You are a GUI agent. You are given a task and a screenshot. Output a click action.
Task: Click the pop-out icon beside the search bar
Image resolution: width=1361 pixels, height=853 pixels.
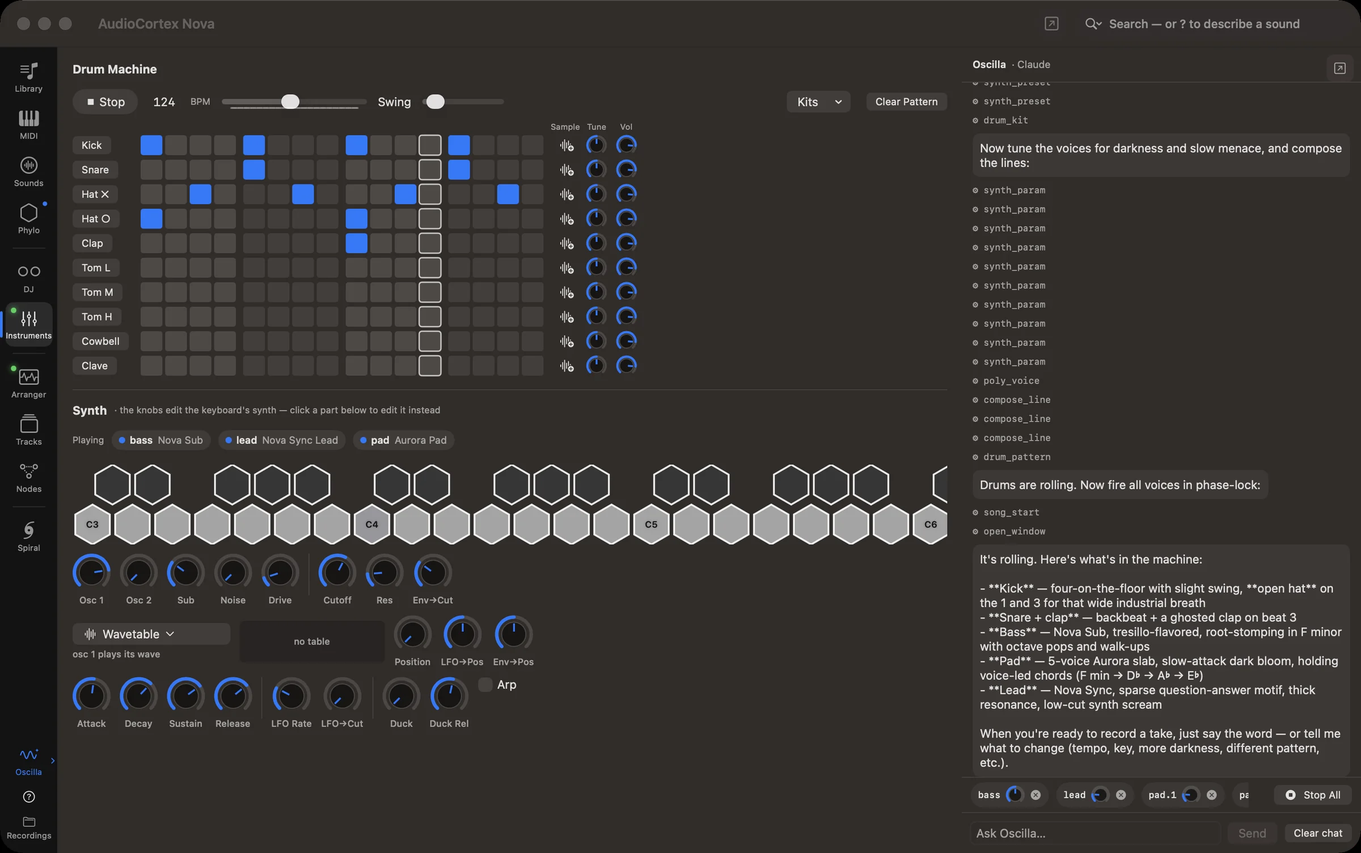1051,23
